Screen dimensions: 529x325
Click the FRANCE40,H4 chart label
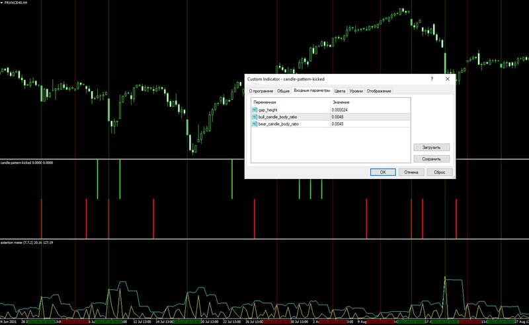(16, 3)
